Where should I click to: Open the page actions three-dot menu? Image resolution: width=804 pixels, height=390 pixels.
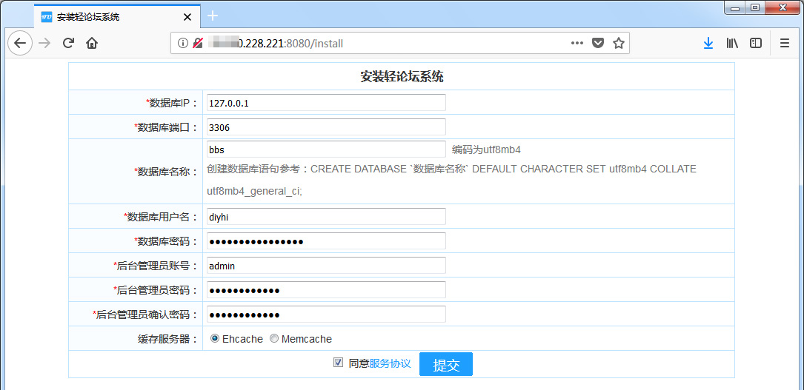click(577, 43)
